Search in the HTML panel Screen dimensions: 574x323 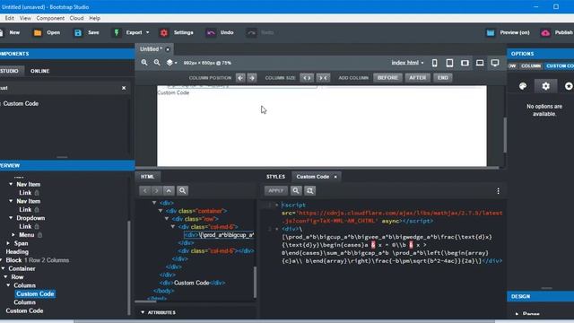tap(182, 190)
